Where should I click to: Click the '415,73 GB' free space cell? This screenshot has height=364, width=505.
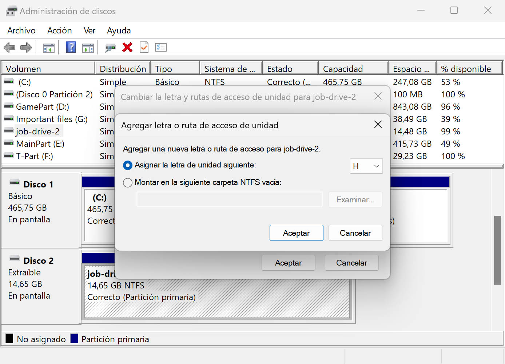pos(412,144)
